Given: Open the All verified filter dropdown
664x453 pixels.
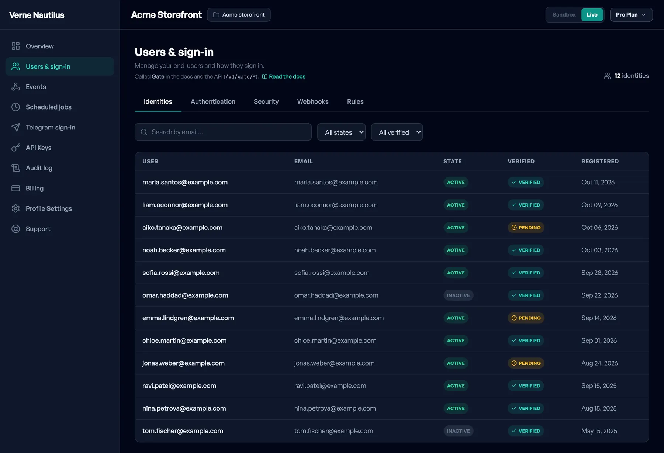Looking at the screenshot, I should [x=397, y=132].
